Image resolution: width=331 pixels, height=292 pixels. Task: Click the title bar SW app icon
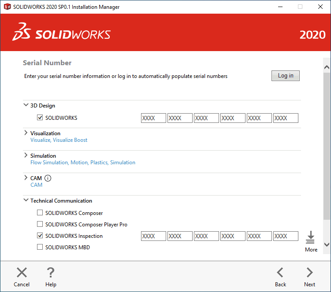[7, 7]
